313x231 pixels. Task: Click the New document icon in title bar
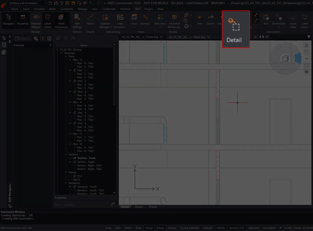pos(50,3)
